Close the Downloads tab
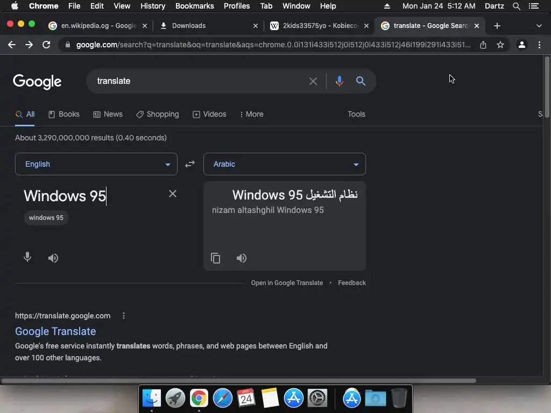The width and height of the screenshot is (551, 413). click(x=256, y=26)
